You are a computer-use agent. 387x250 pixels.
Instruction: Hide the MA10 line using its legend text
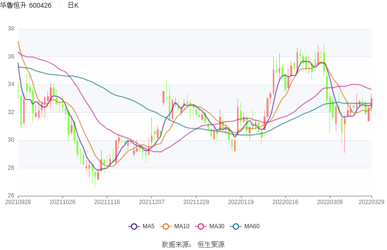click(x=182, y=226)
